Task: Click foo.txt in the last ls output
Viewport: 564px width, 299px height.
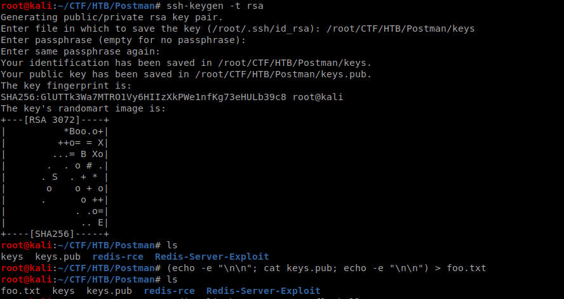Action: pos(20,291)
